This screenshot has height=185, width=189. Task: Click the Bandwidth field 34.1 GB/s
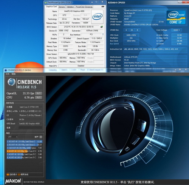pyautogui.click(x=95, y=50)
